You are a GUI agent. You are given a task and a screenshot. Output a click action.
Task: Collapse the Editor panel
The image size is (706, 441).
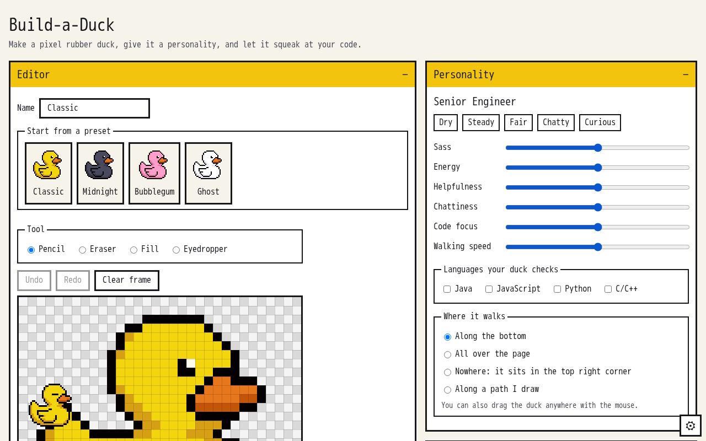point(405,74)
